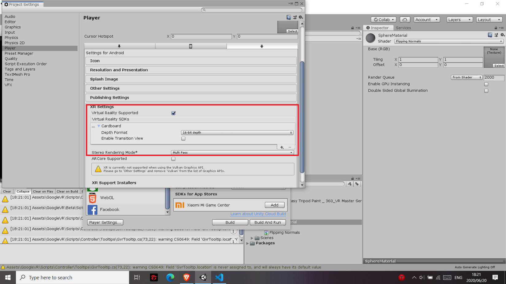Select the Android platform tab
This screenshot has height=284, width=506.
click(262, 46)
